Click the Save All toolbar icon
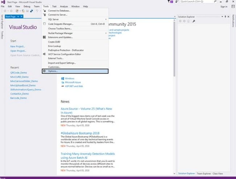 (x=32, y=11)
